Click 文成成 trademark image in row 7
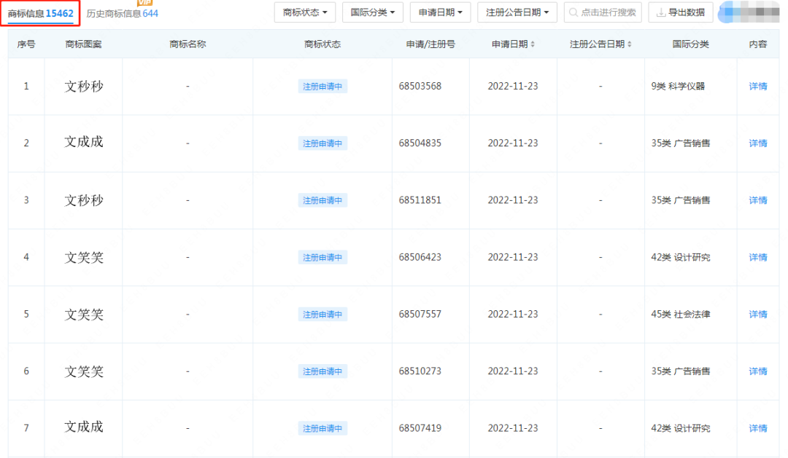Viewport: 788px width, 458px height. coord(84,427)
